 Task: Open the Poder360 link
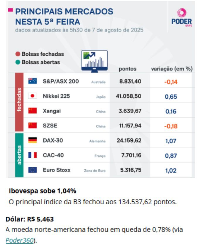coord(20,240)
